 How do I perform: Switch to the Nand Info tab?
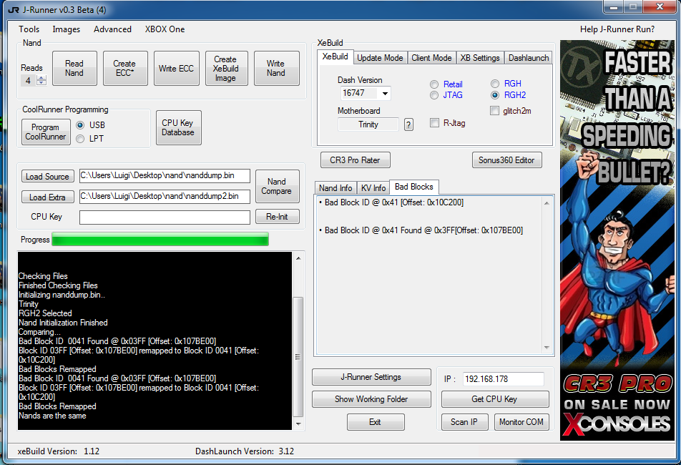point(335,187)
